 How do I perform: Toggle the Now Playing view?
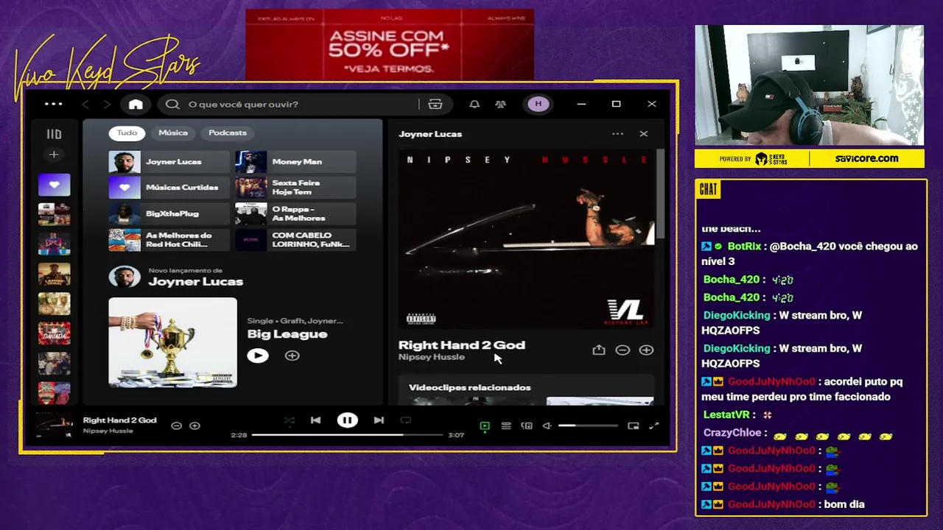[x=485, y=426]
